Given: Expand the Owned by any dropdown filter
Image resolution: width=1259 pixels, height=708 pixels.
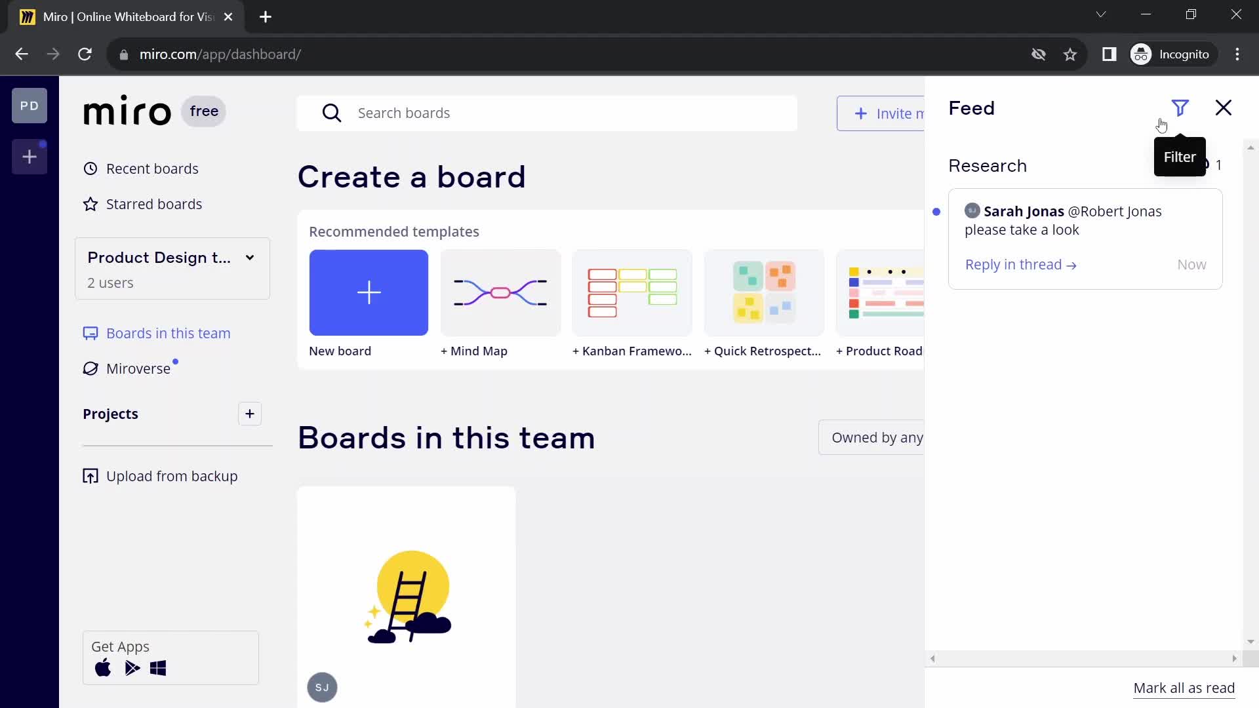Looking at the screenshot, I should coord(877,437).
